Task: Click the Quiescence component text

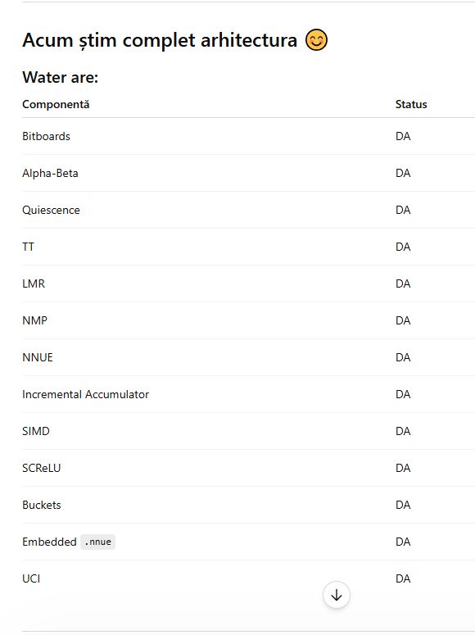Action: [51, 211]
